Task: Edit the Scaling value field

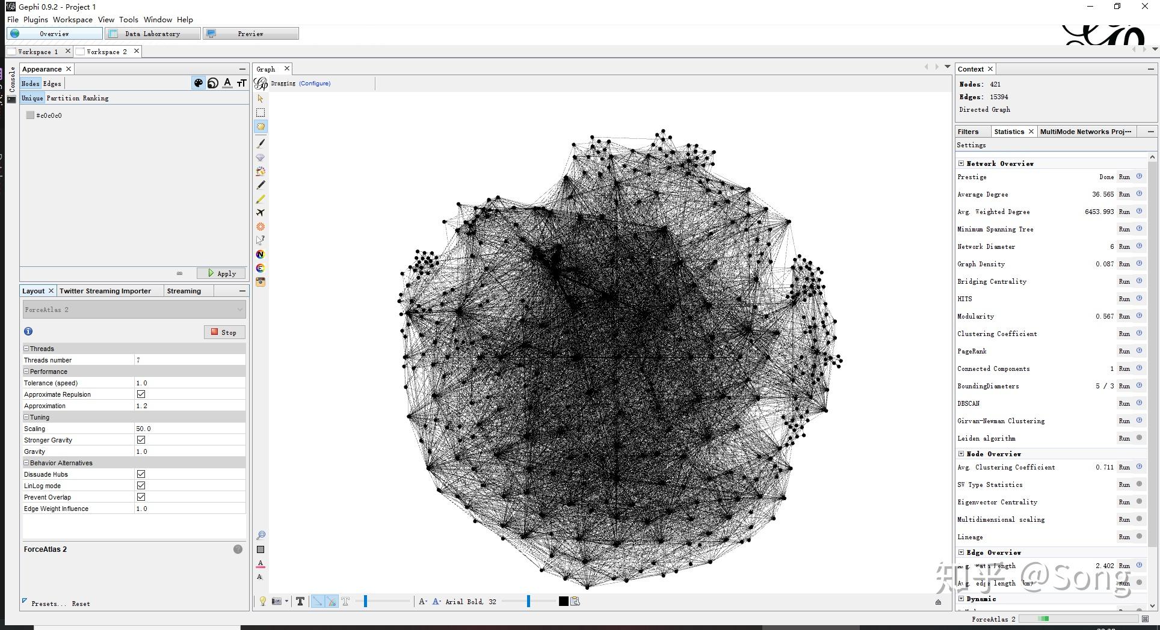Action: click(x=190, y=429)
